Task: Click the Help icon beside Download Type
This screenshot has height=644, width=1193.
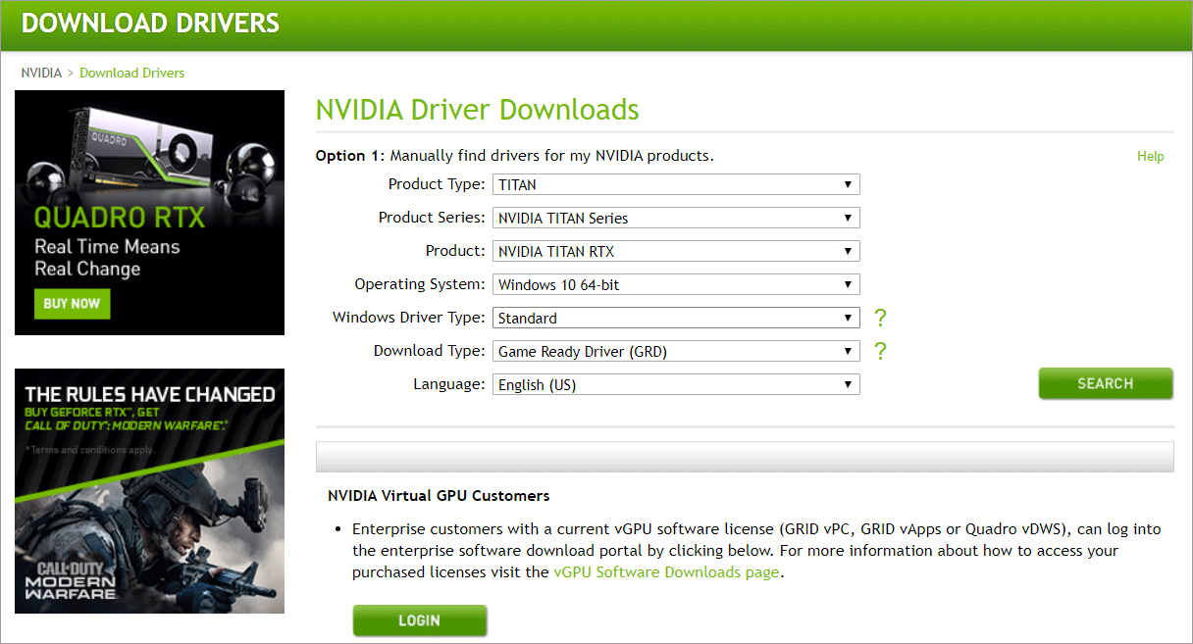Action: coord(880,351)
